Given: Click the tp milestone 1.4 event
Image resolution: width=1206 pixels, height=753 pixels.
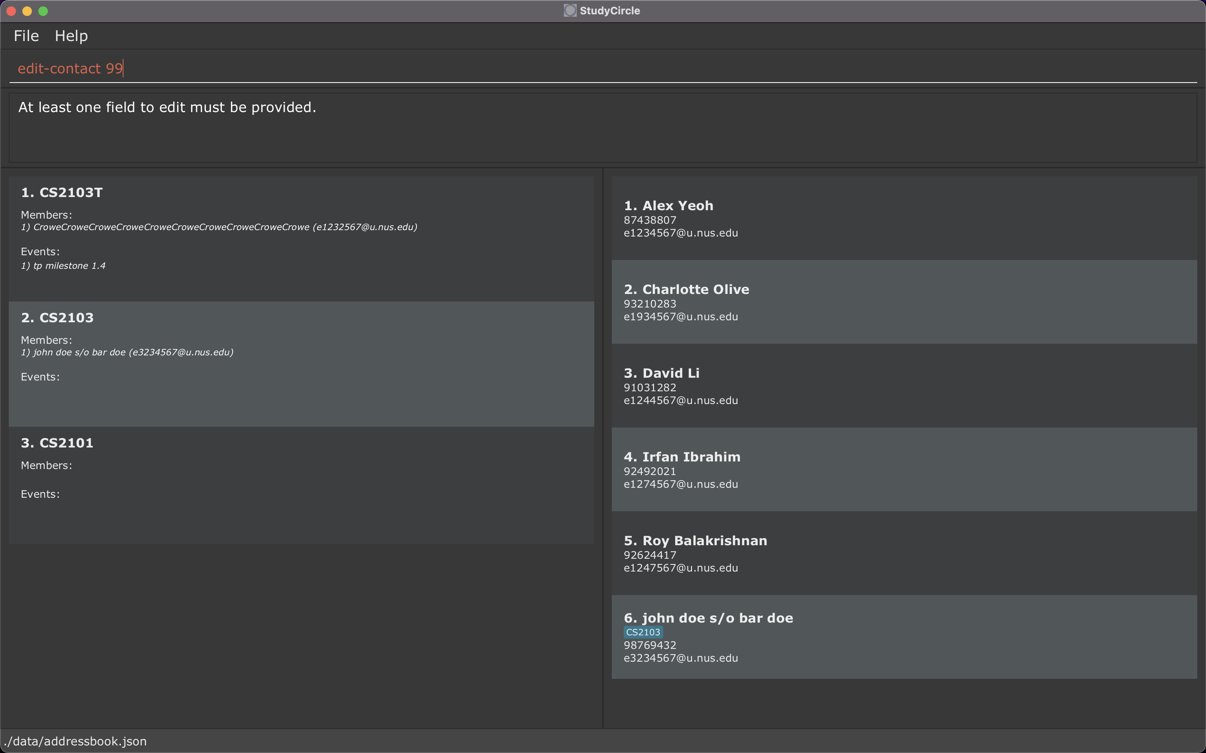Looking at the screenshot, I should tap(63, 266).
